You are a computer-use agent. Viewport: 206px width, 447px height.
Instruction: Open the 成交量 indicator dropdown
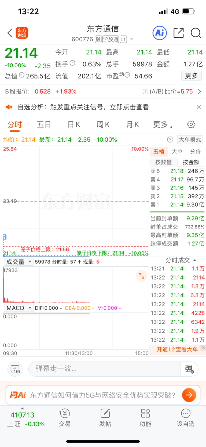point(19,262)
